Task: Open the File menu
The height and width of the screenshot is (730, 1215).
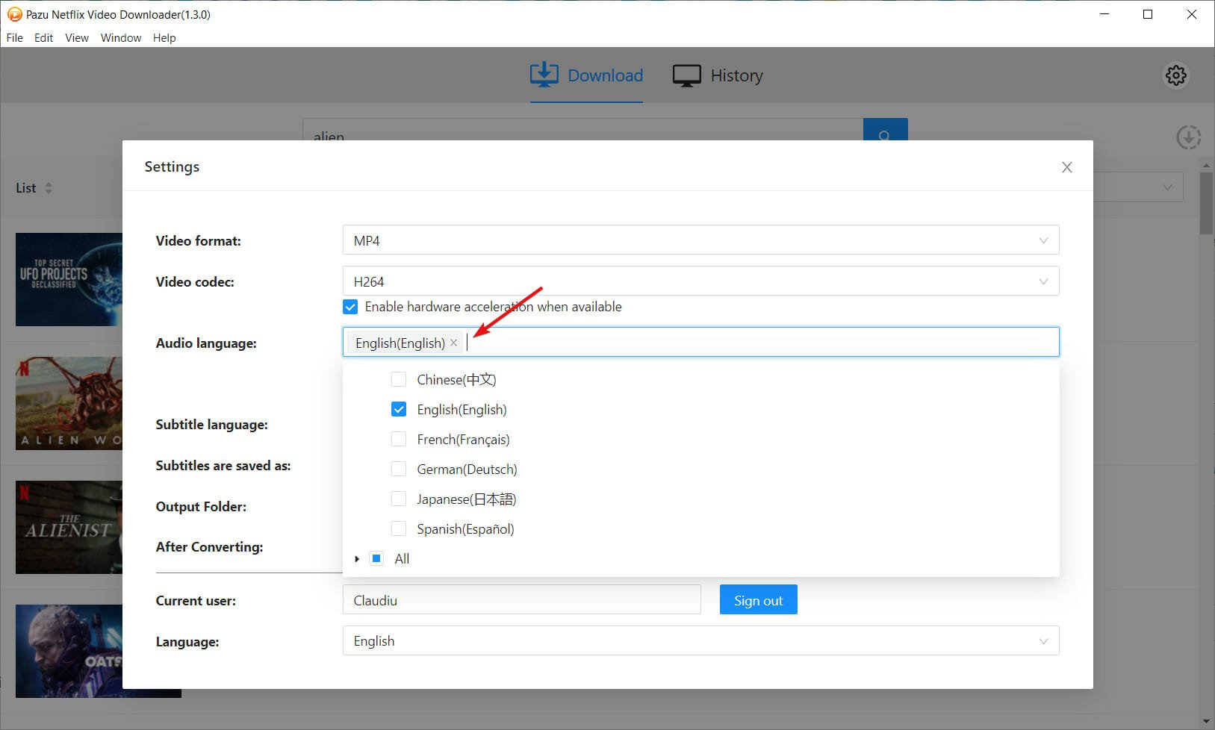Action: coord(15,38)
